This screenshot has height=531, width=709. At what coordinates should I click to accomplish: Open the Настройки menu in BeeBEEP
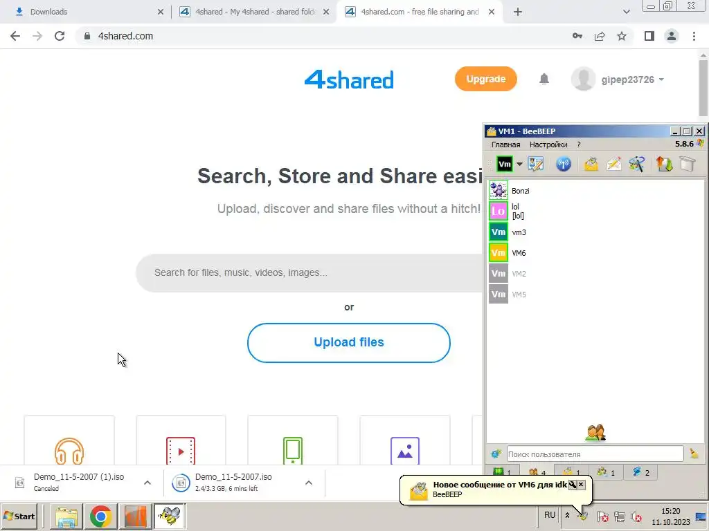coord(548,145)
